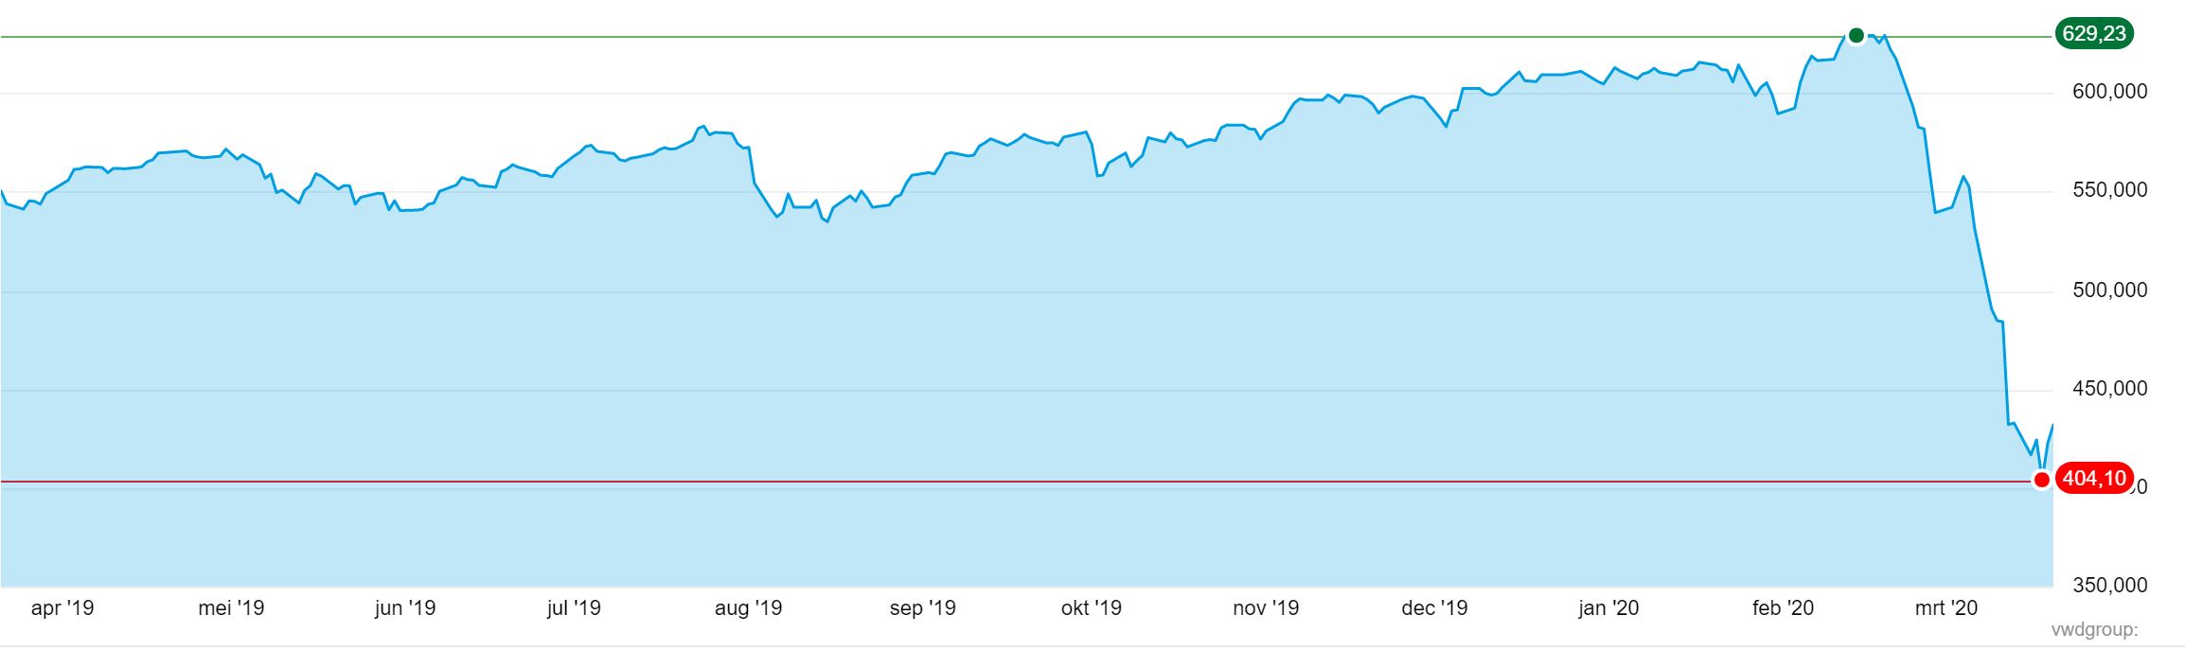
Task: Click the red 404,10 low value badge
Action: [2093, 479]
